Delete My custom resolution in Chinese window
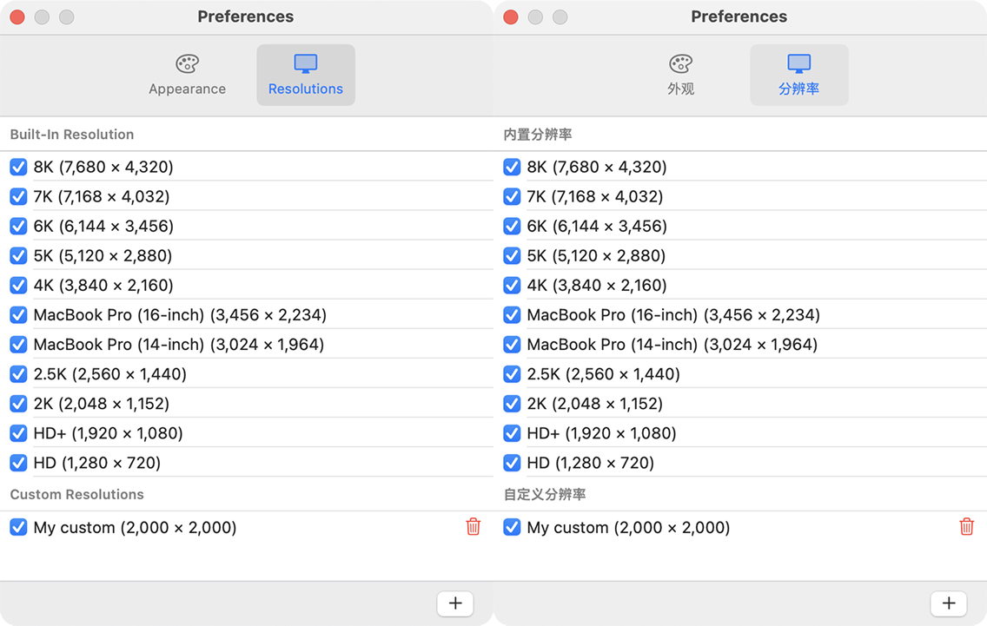 [x=967, y=527]
